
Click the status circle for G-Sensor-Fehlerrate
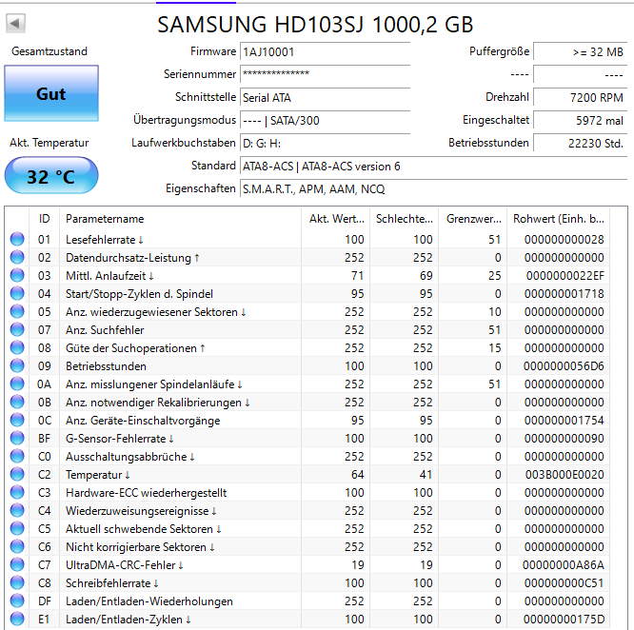coord(17,438)
